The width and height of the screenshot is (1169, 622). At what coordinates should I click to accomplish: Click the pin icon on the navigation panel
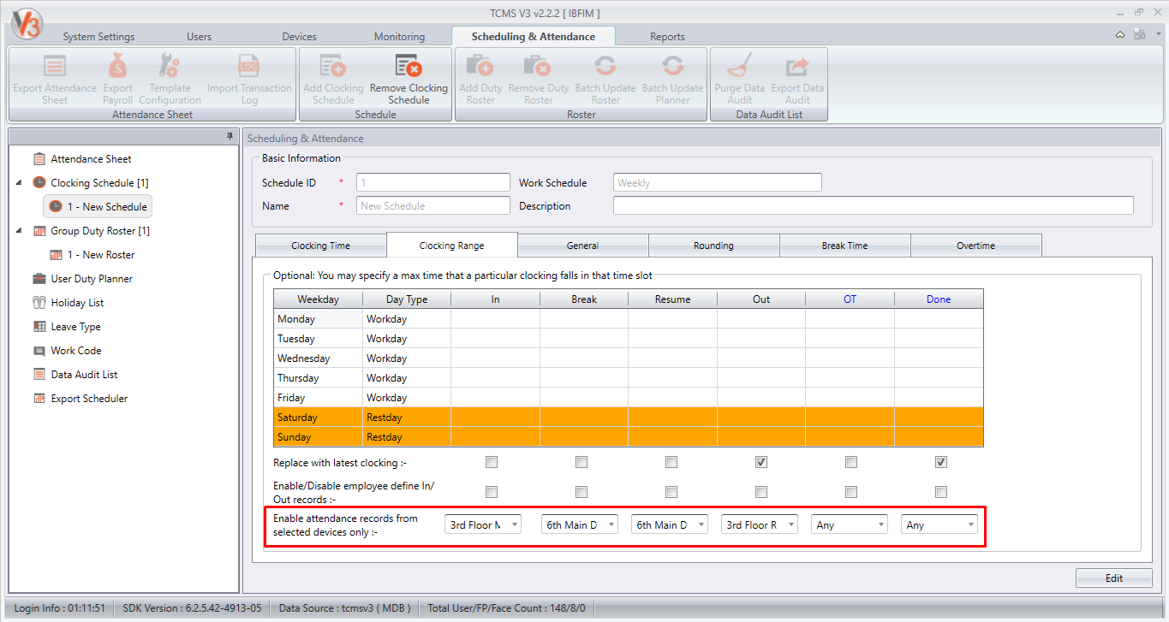click(x=230, y=137)
